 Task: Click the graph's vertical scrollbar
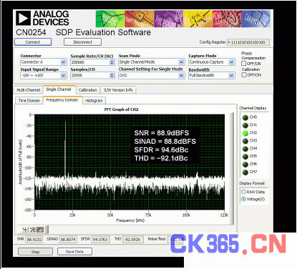232,169
